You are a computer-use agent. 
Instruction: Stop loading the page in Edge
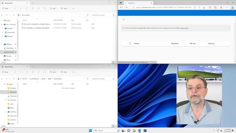click(x=126, y=7)
